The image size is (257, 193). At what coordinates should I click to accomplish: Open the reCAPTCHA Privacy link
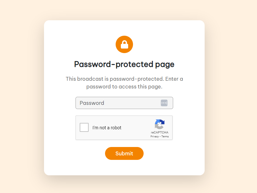[155, 137]
